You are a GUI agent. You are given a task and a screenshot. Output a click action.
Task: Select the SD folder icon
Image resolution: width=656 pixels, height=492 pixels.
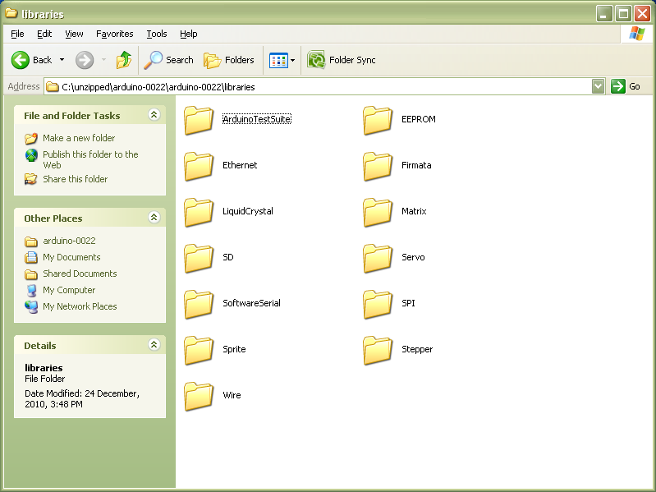[199, 258]
